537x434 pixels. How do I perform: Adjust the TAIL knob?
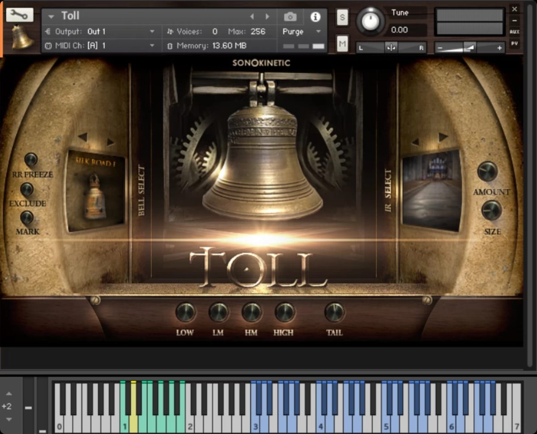(x=334, y=312)
